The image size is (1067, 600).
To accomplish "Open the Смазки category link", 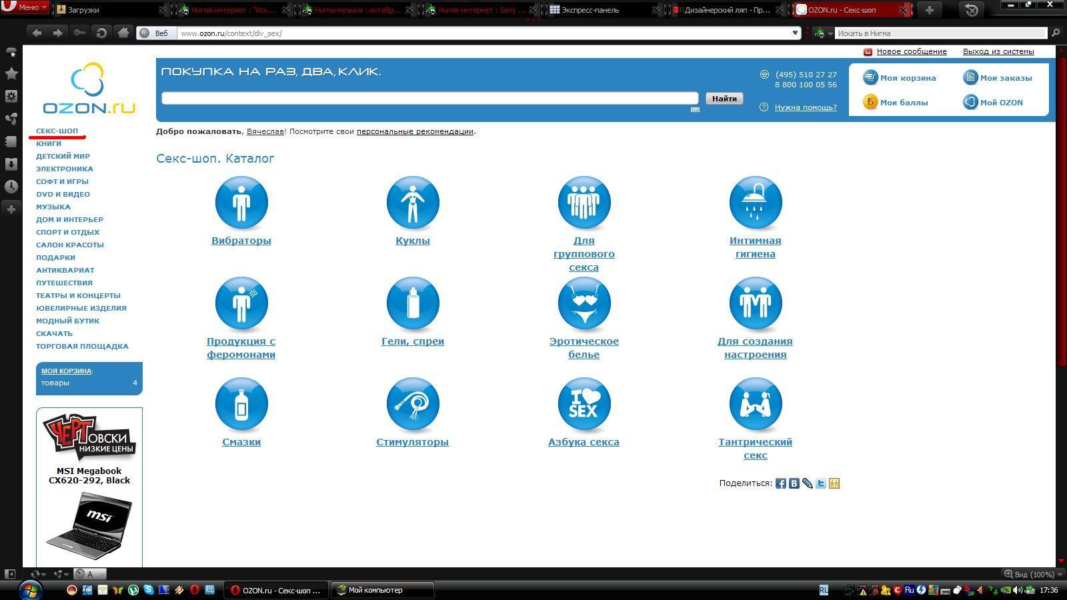I will pos(241,442).
